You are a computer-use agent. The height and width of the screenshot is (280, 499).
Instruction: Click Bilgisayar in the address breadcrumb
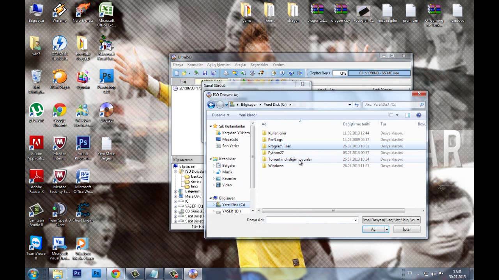click(249, 105)
